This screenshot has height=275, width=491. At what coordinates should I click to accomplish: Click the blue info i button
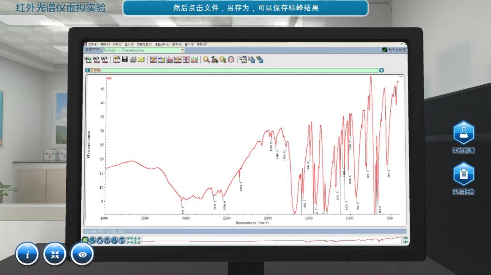pyautogui.click(x=28, y=254)
